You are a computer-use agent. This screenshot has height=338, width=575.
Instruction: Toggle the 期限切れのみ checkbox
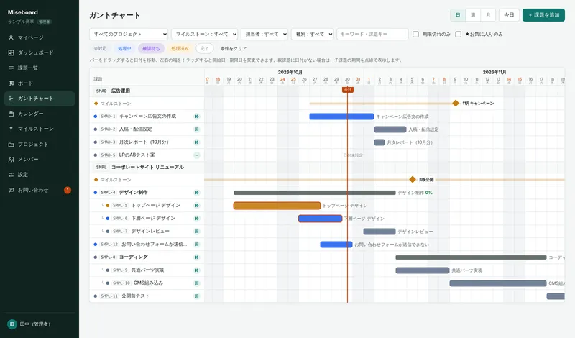tap(416, 34)
